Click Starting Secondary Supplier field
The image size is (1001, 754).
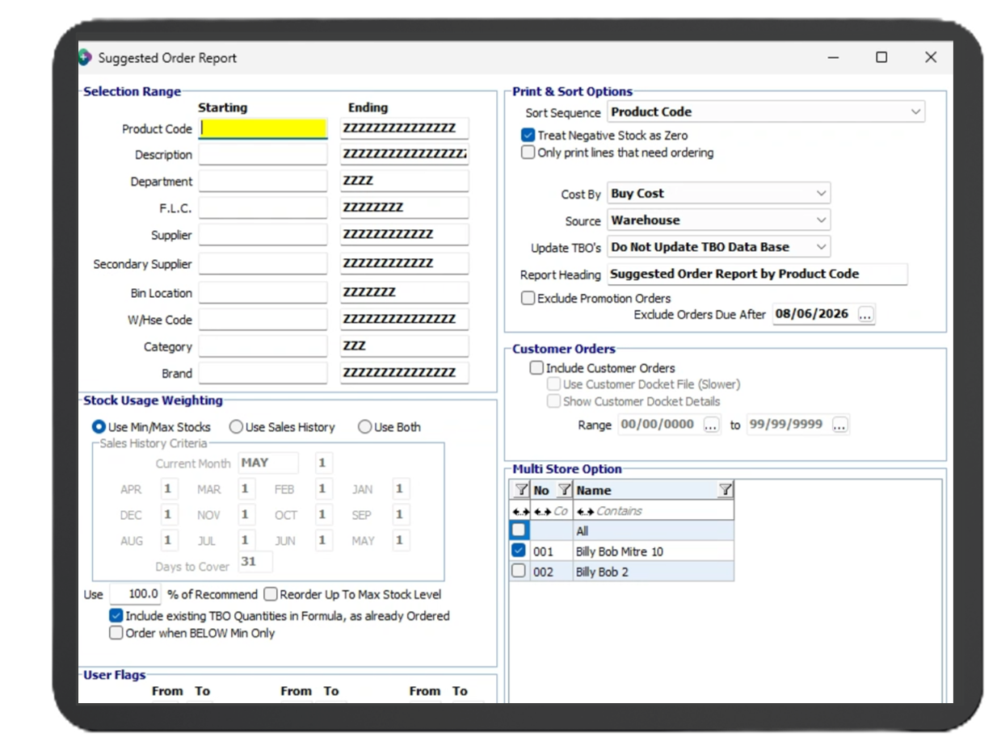(x=263, y=263)
